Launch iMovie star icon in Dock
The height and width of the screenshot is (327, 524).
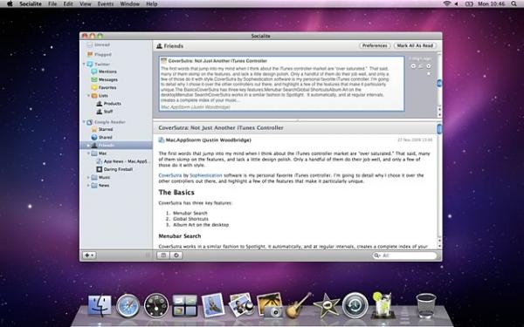[x=327, y=305]
